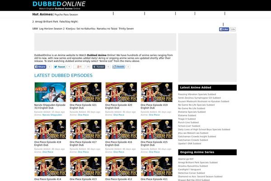Open the Jitsu wa Watashi wa Subbed link
Screen dimensions: 271x181
(x=193, y=133)
